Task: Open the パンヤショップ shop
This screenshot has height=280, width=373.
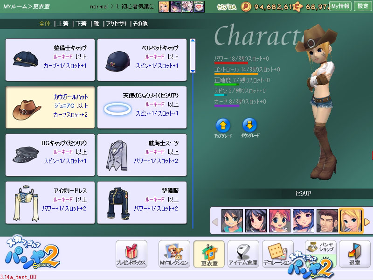Action: pos(320,246)
